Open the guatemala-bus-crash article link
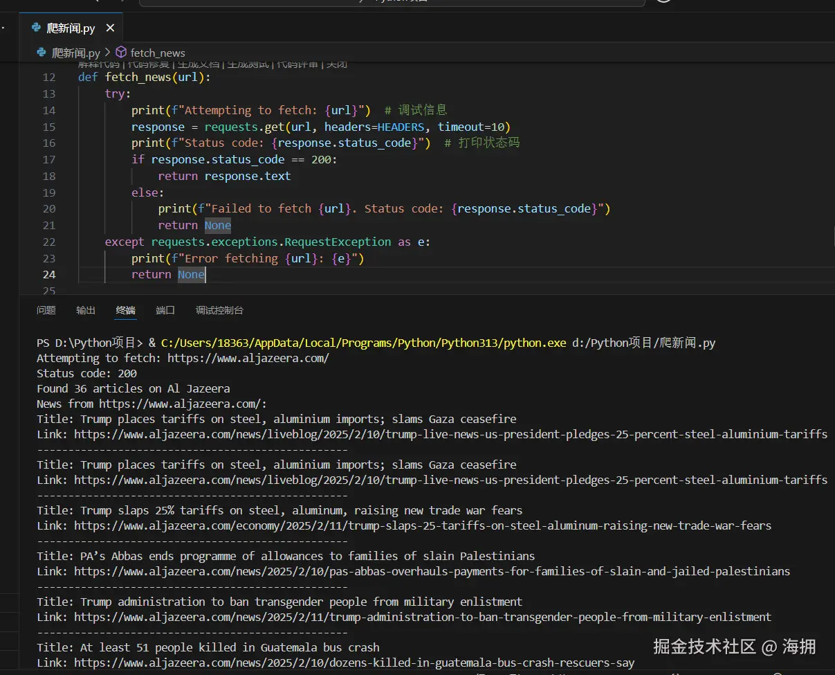The image size is (835, 675). pyautogui.click(x=354, y=663)
